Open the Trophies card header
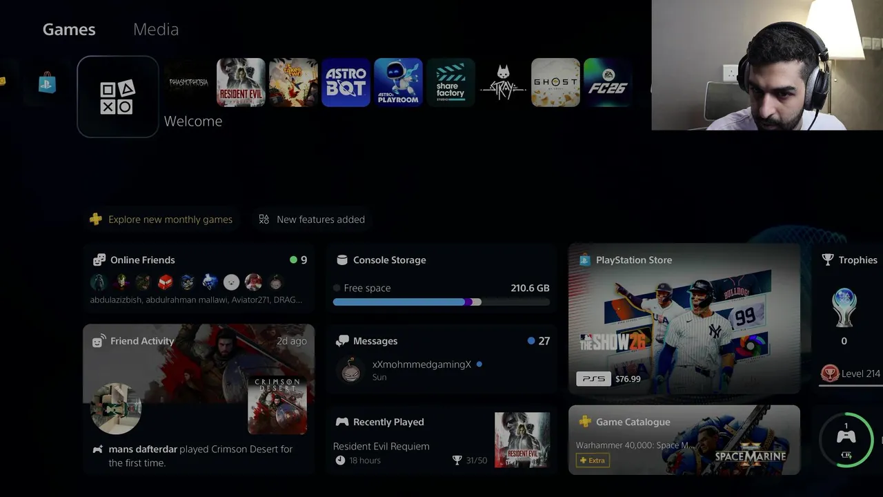Screen dimensions: 883x497 click(857, 260)
